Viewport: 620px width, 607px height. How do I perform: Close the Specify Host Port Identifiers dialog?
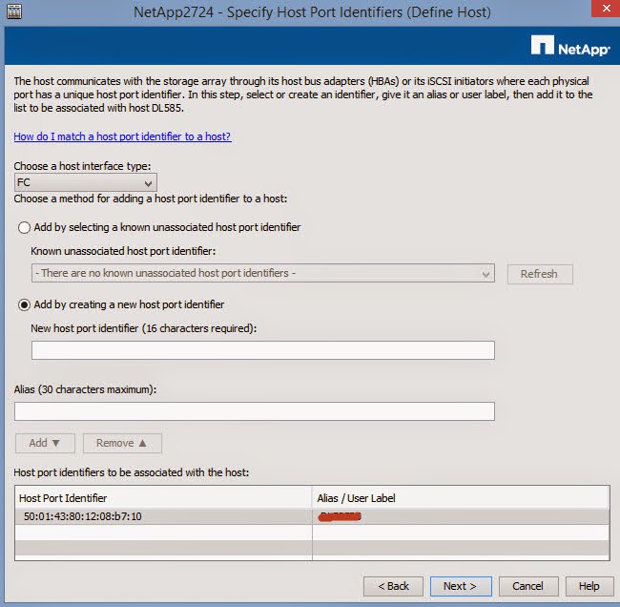pos(606,8)
